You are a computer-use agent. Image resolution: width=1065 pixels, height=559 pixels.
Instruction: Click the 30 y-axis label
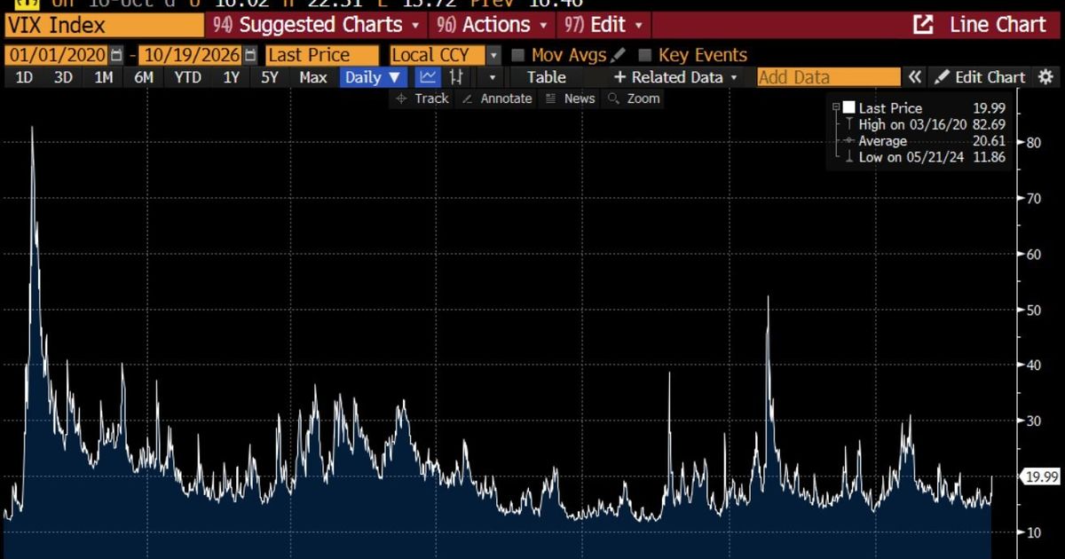[1034, 421]
